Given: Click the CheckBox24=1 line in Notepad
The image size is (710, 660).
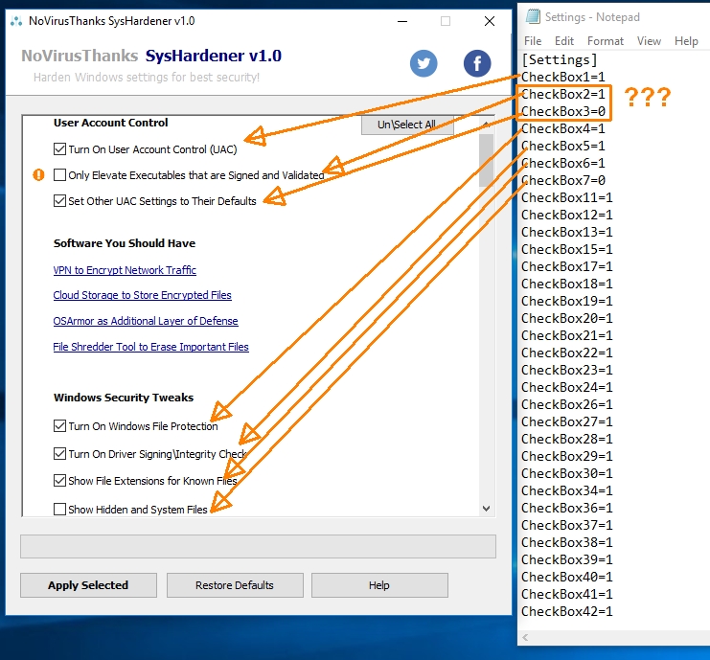Looking at the screenshot, I should pos(567,388).
